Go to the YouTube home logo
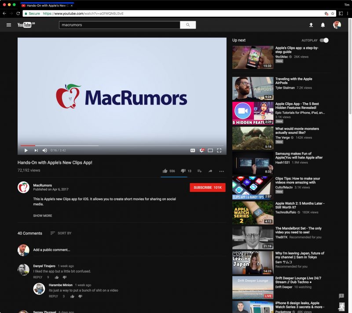 [x=26, y=25]
